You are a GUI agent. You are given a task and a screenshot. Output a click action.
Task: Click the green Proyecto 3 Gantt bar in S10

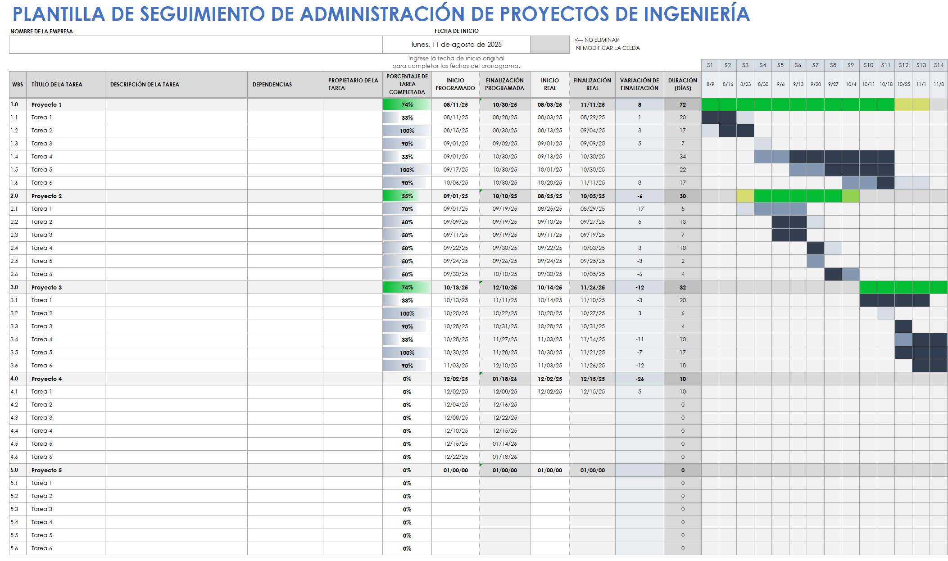(868, 287)
